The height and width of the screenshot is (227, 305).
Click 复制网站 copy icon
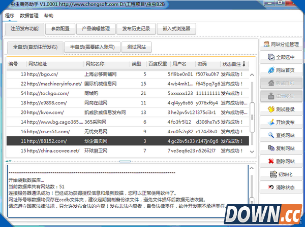[271, 148]
